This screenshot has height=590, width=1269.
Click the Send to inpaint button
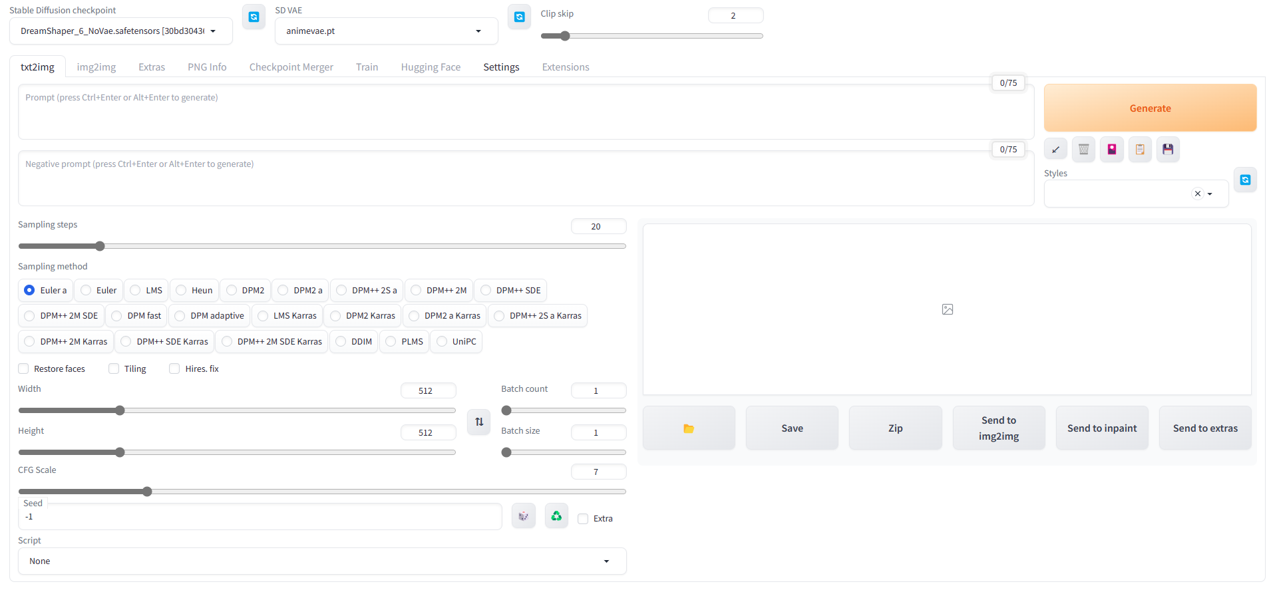1101,428
